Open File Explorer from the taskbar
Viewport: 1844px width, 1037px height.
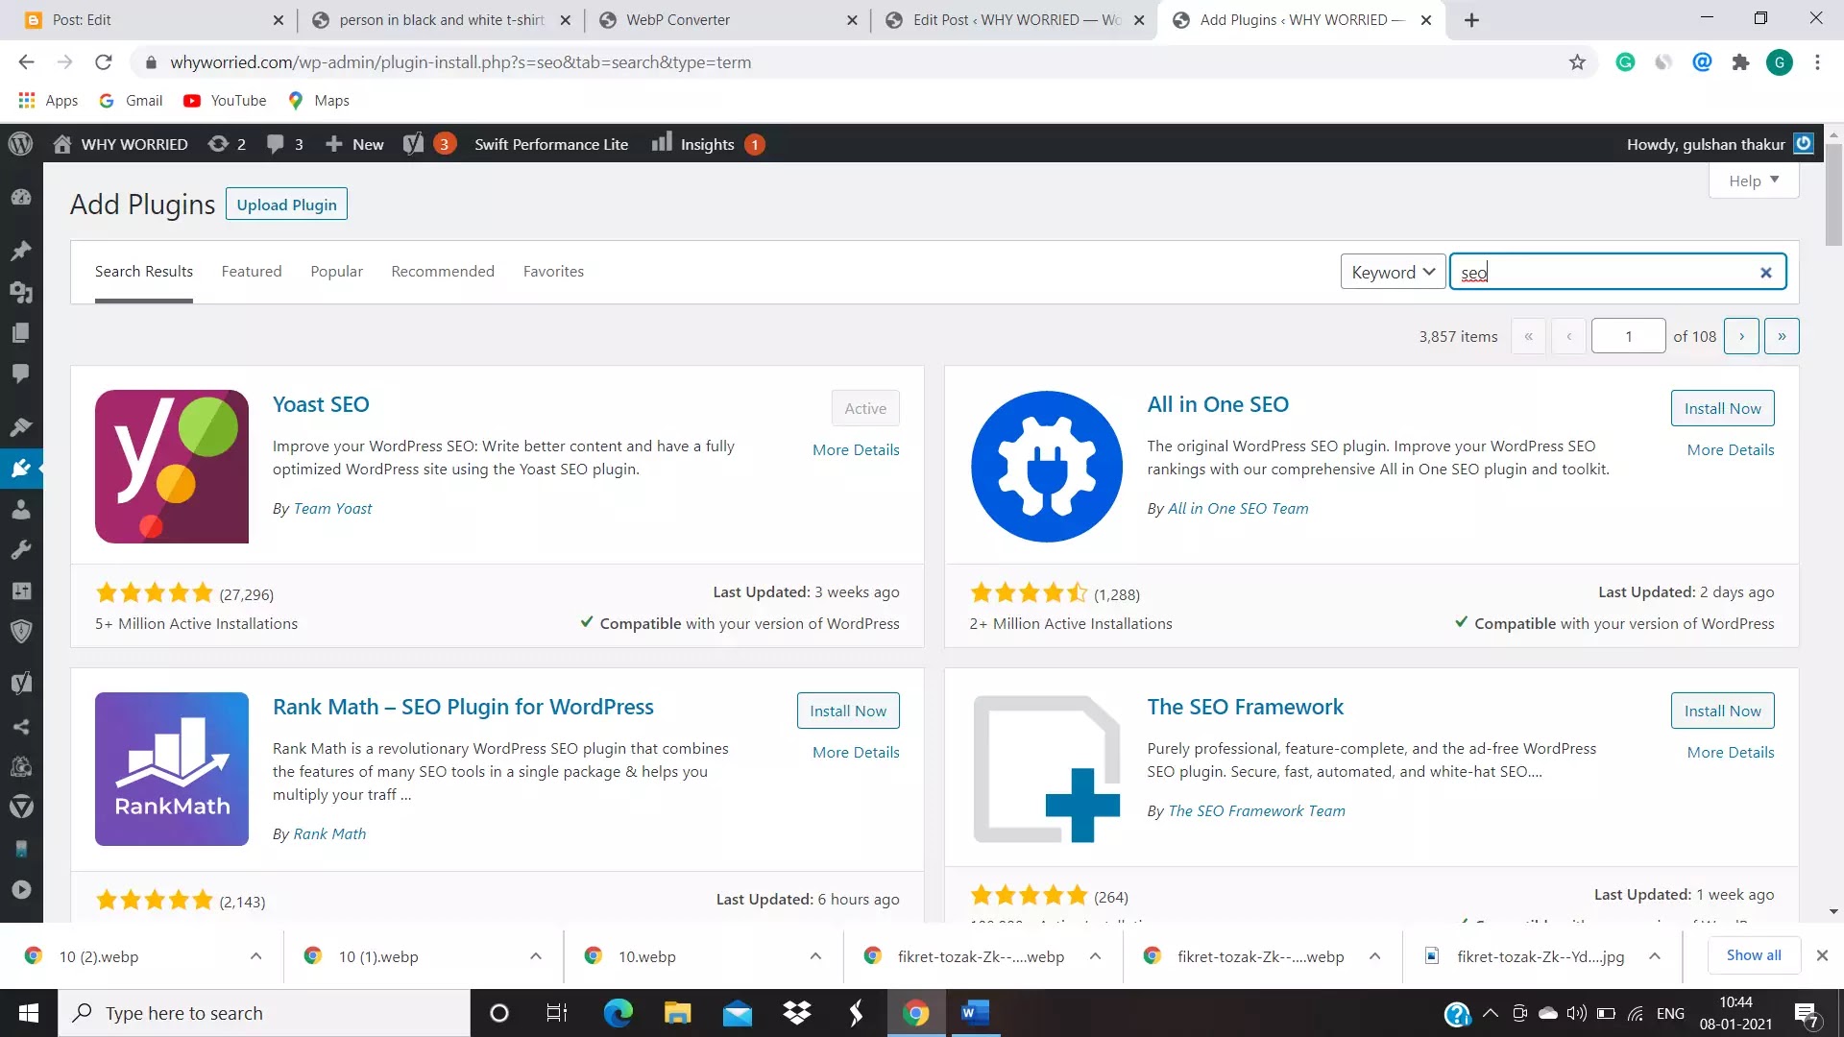tap(677, 1013)
